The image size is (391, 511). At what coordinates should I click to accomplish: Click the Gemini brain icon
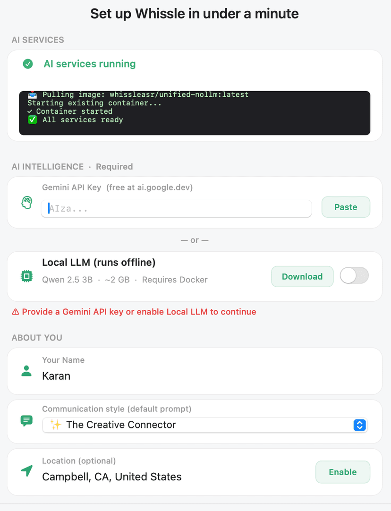(x=27, y=203)
